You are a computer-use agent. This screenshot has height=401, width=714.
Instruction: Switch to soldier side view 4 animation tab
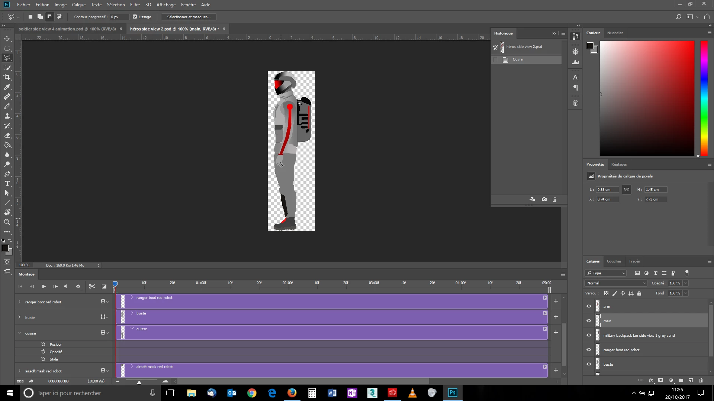(x=67, y=29)
